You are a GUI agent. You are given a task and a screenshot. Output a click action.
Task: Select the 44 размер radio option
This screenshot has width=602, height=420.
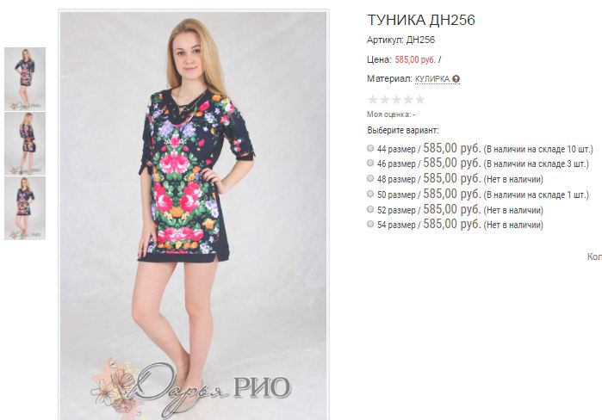[370, 148]
